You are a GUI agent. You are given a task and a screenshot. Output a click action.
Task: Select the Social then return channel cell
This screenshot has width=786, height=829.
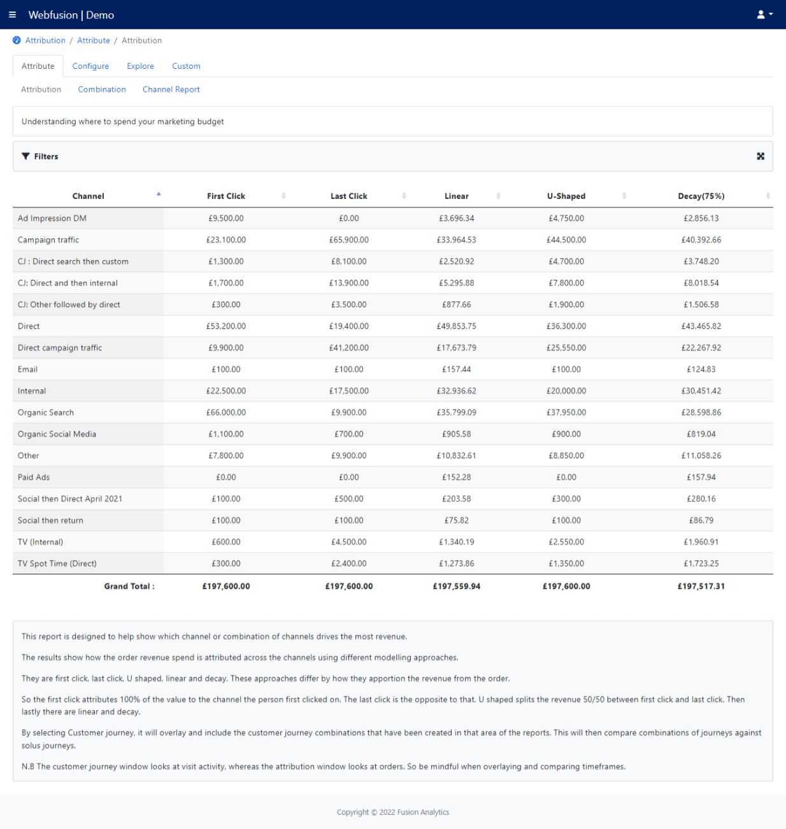pyautogui.click(x=88, y=521)
